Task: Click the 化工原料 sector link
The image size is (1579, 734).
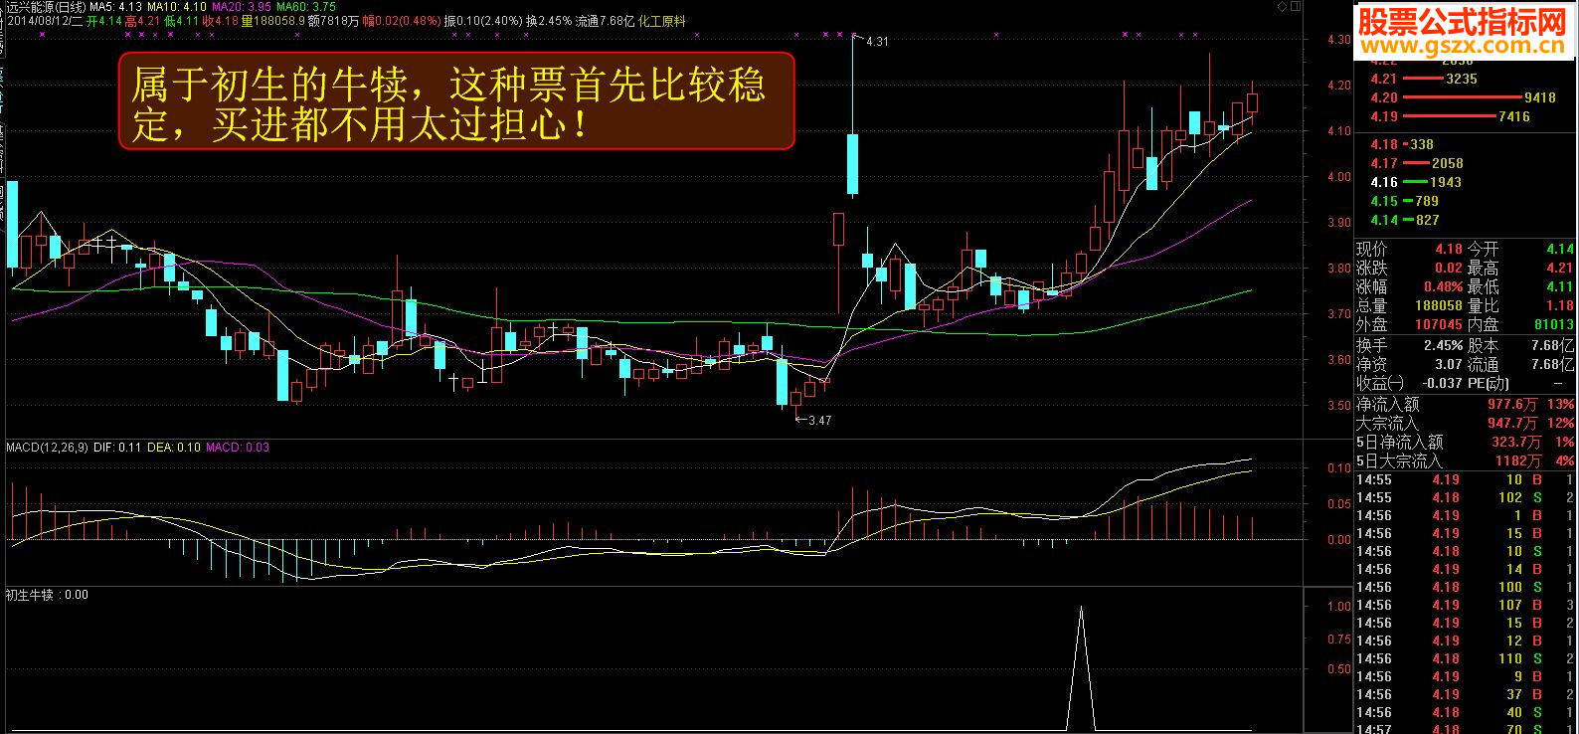Action: 662,21
